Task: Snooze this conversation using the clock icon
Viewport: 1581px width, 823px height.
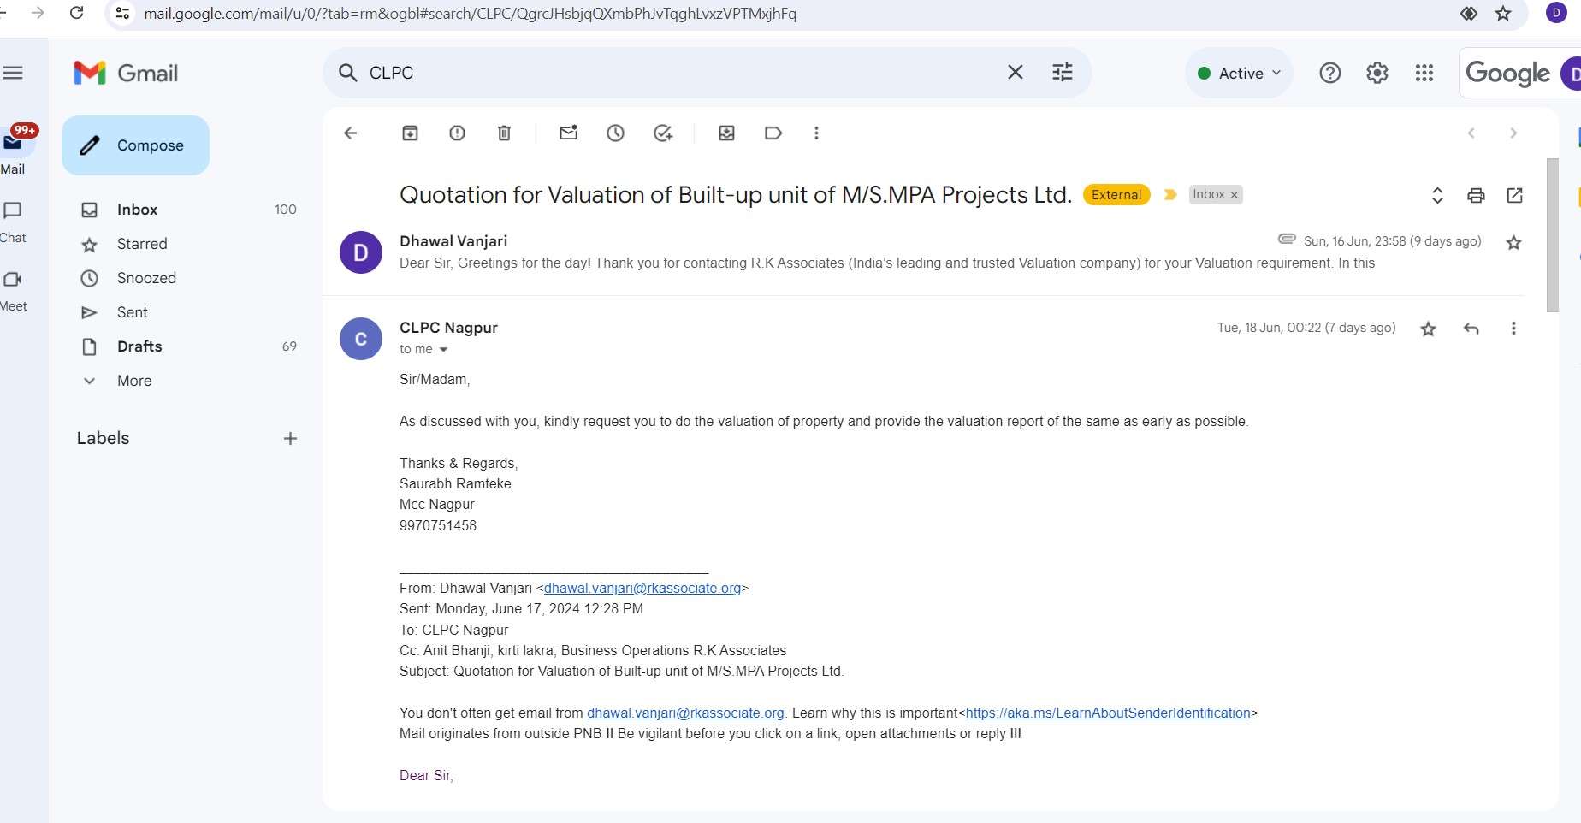Action: [x=616, y=133]
